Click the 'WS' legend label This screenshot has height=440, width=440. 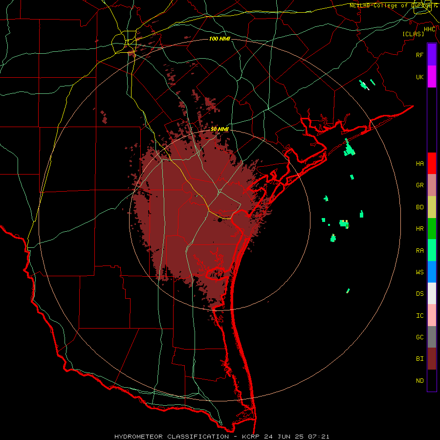pyautogui.click(x=419, y=272)
